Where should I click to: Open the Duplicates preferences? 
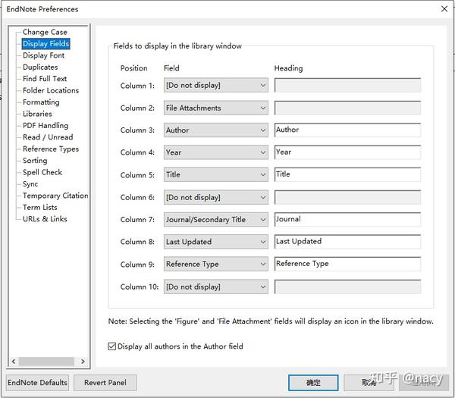coord(40,67)
